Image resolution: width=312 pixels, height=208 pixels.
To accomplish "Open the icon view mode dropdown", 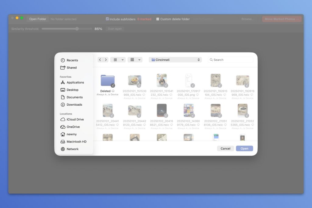I will pyautogui.click(x=118, y=60).
